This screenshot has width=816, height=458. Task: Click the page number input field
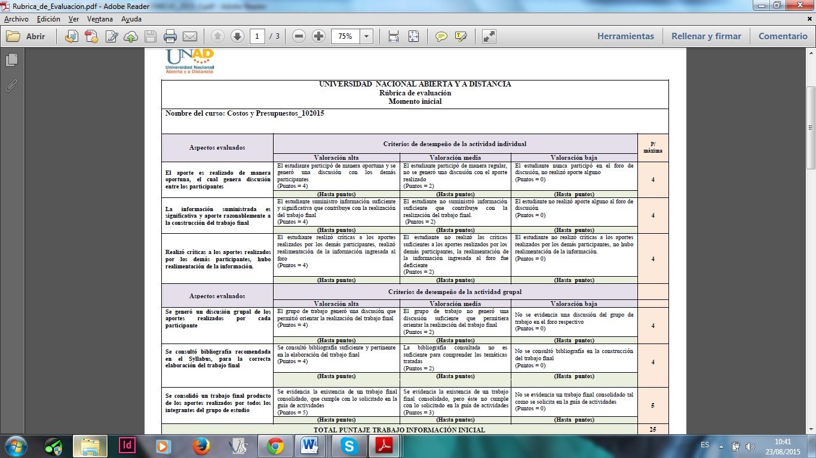pos(257,36)
